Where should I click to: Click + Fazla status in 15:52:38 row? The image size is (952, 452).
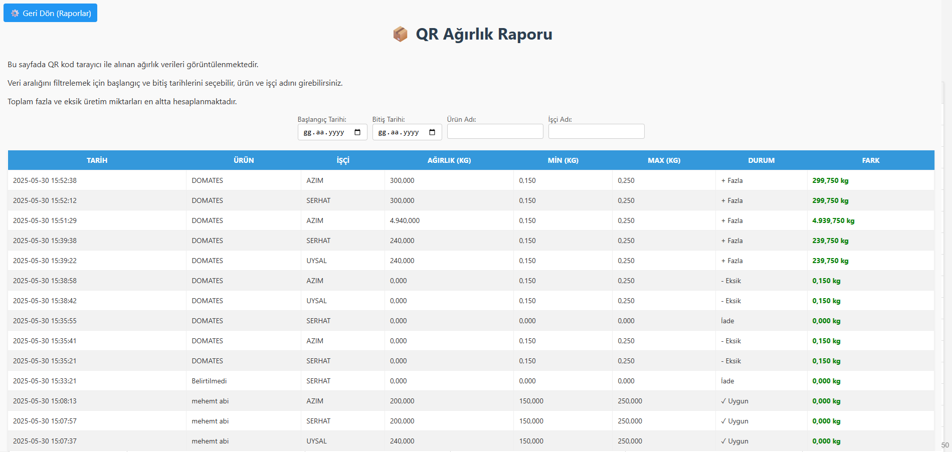[732, 180]
